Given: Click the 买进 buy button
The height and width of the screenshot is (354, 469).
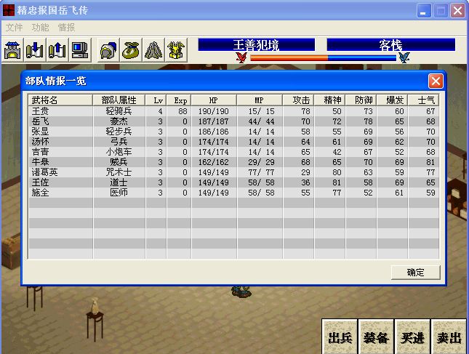Looking at the screenshot, I should click(413, 337).
